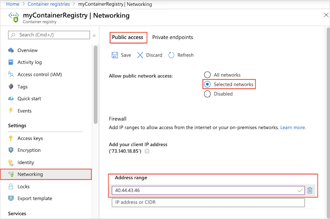Click the Save disk icon
The image size is (330, 219).
coord(115,55)
